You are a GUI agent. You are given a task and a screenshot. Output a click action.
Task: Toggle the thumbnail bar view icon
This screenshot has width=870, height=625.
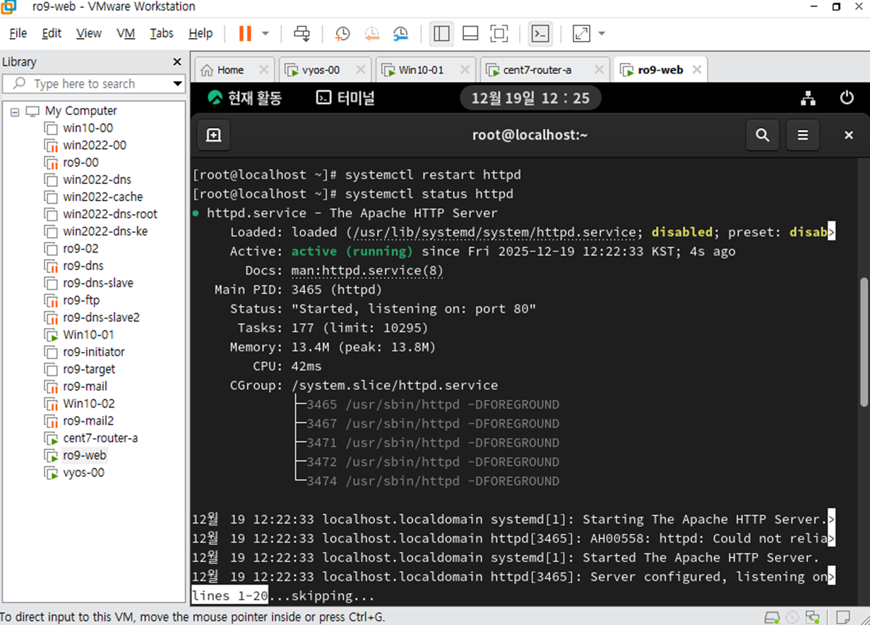pyautogui.click(x=470, y=33)
